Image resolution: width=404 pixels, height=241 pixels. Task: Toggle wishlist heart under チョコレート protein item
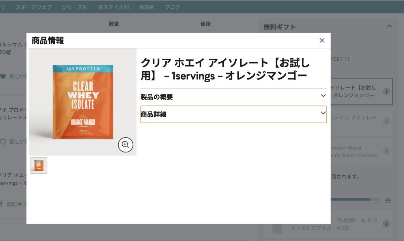[x=3, y=141]
